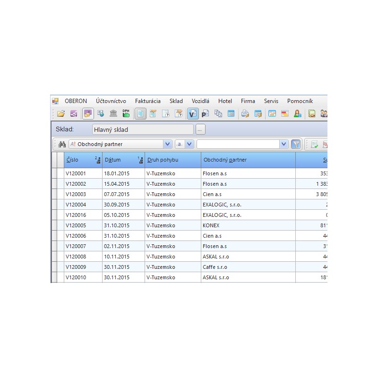Image resolution: width=378 pixels, height=378 pixels.
Task: Click the Druh pohybu column header
Action: click(173, 160)
